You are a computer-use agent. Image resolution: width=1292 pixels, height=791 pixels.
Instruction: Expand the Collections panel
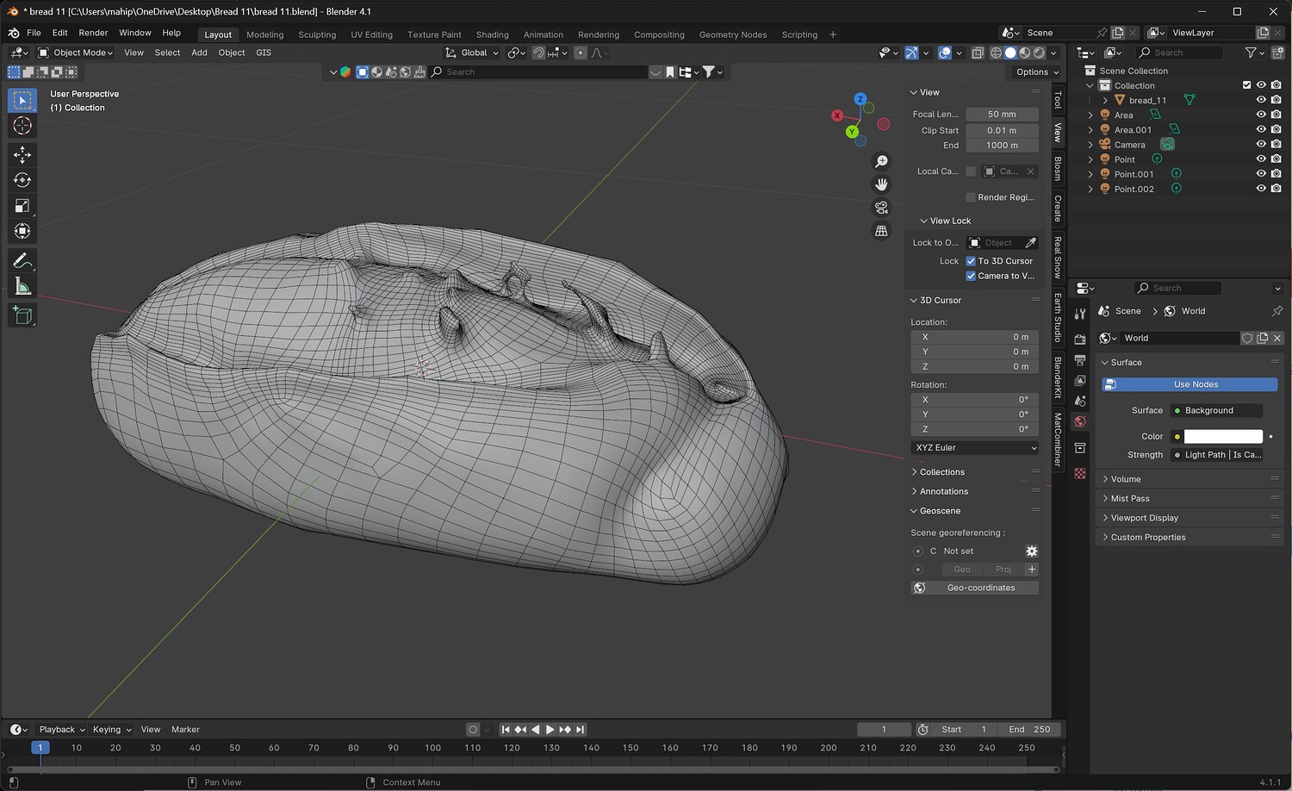pos(941,472)
